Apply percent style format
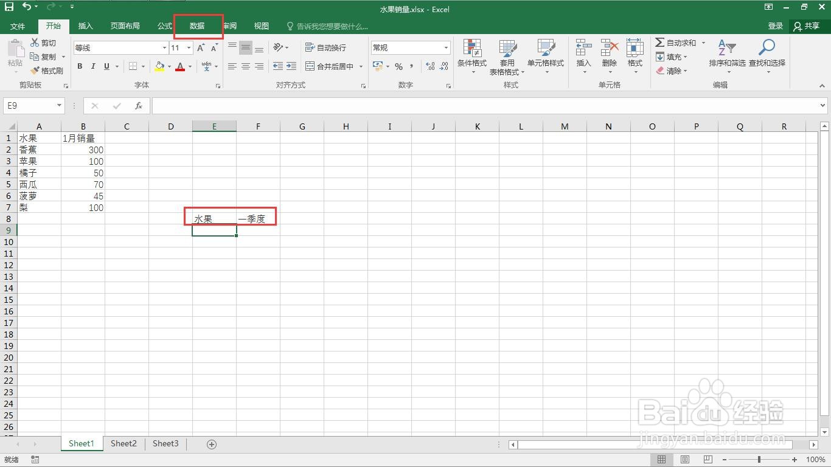The width and height of the screenshot is (831, 467). tap(398, 66)
